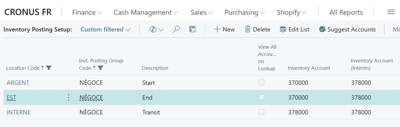Check View All Accounts for ARGENT row
Viewport: 400px width, 127px height.
[261, 82]
